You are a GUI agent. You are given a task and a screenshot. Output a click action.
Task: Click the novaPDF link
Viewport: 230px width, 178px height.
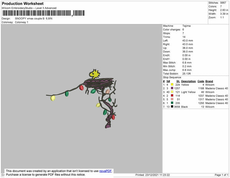[105, 171]
